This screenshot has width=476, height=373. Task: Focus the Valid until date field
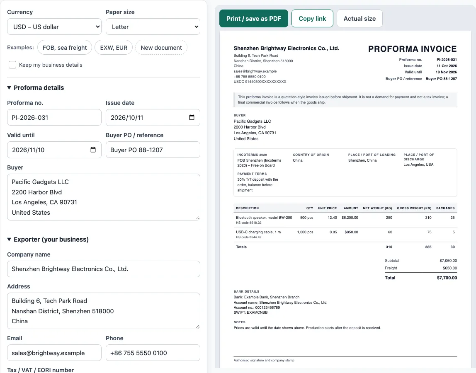54,150
